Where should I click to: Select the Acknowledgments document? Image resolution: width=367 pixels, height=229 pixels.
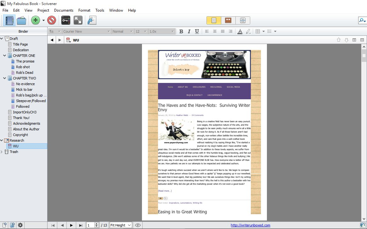pyautogui.click(x=26, y=123)
